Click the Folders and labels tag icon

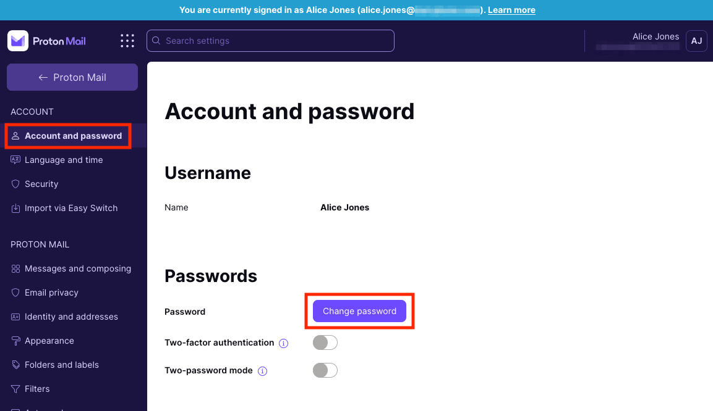click(x=15, y=365)
